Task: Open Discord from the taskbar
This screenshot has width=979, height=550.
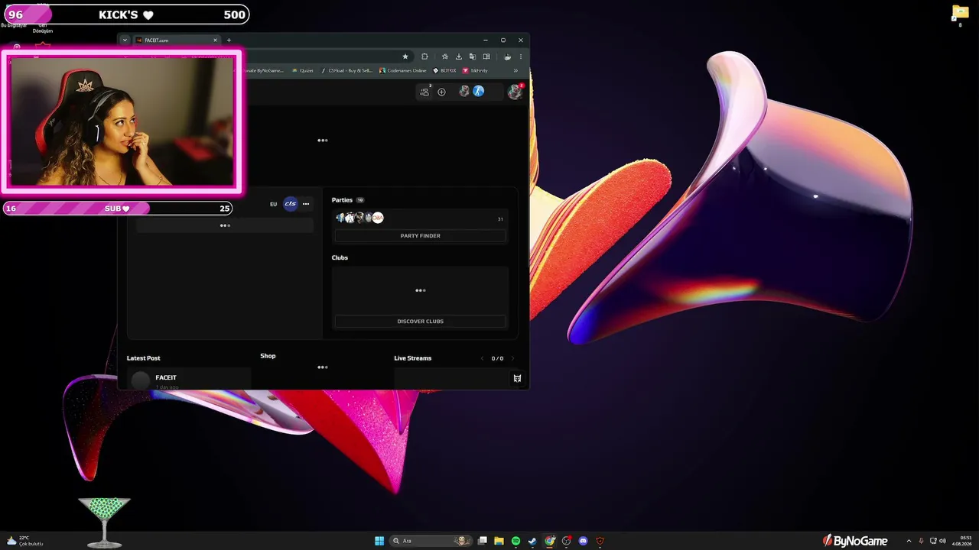Action: (583, 541)
